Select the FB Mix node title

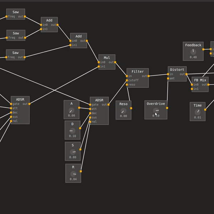click(200, 80)
